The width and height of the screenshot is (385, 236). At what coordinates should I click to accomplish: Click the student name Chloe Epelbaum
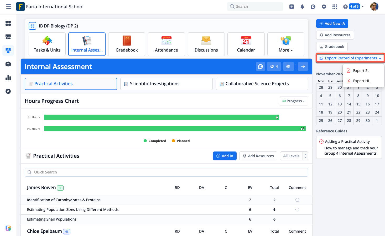point(44,231)
